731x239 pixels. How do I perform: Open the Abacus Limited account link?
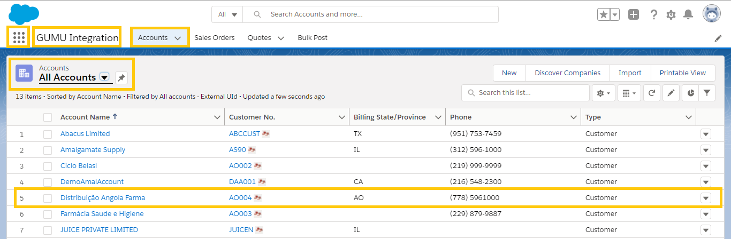85,134
